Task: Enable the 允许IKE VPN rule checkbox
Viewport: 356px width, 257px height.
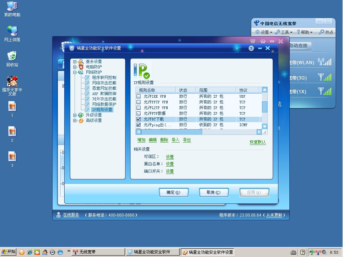Action: [139, 96]
